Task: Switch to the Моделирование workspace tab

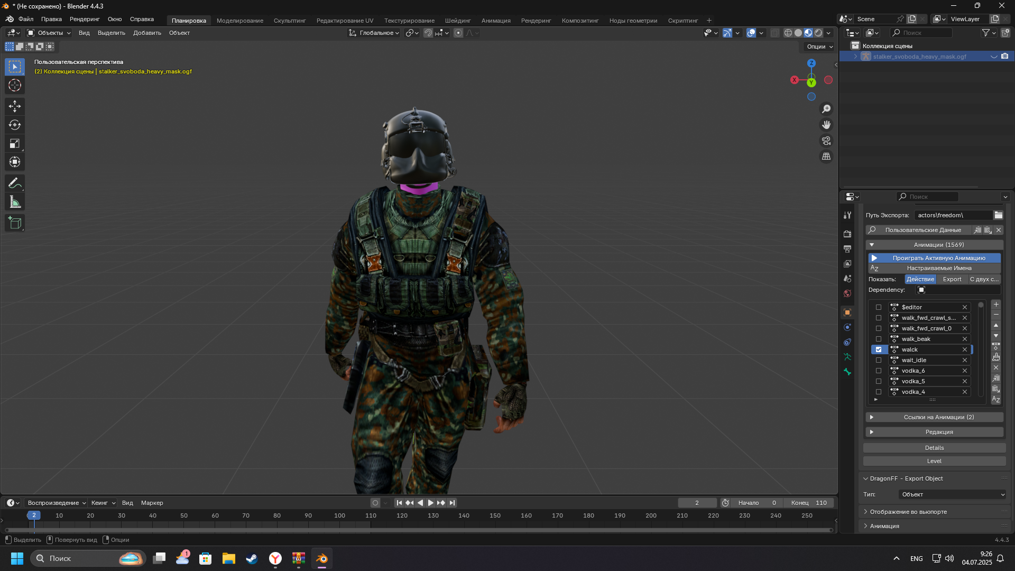Action: [240, 21]
